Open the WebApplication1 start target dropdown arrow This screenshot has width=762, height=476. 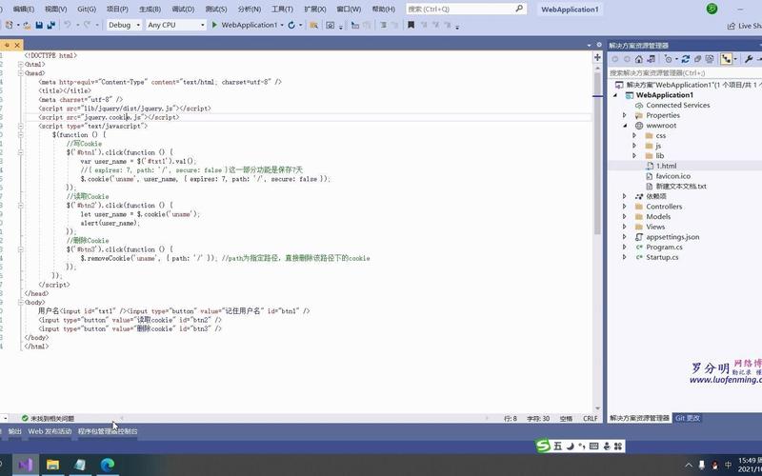pos(282,25)
